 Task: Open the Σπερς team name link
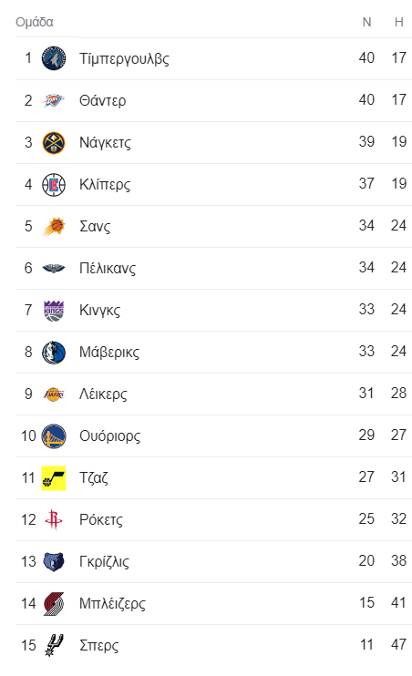coord(98,645)
